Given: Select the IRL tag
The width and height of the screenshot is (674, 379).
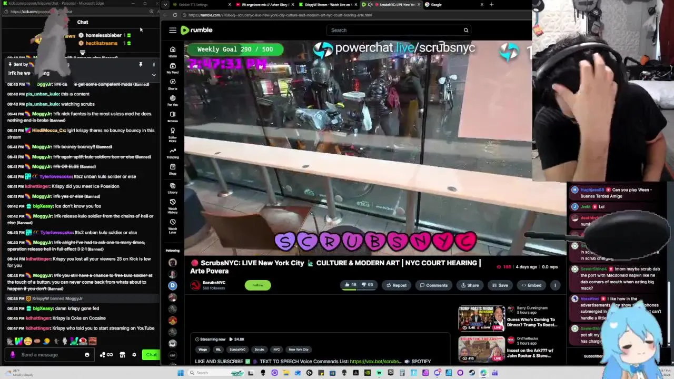Looking at the screenshot, I should [217, 350].
